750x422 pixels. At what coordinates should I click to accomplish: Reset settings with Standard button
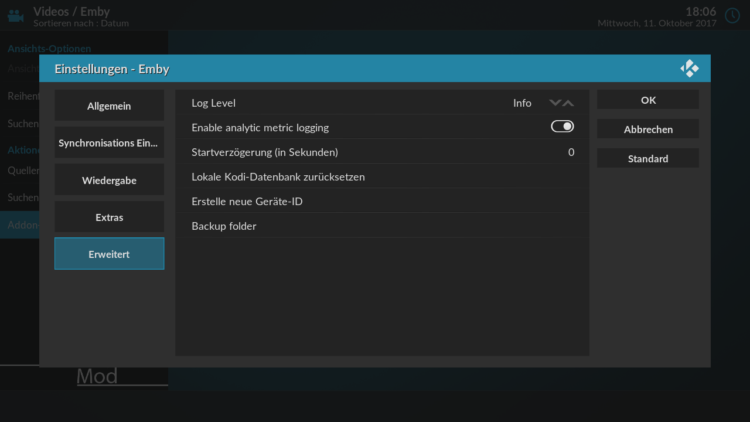(x=648, y=159)
